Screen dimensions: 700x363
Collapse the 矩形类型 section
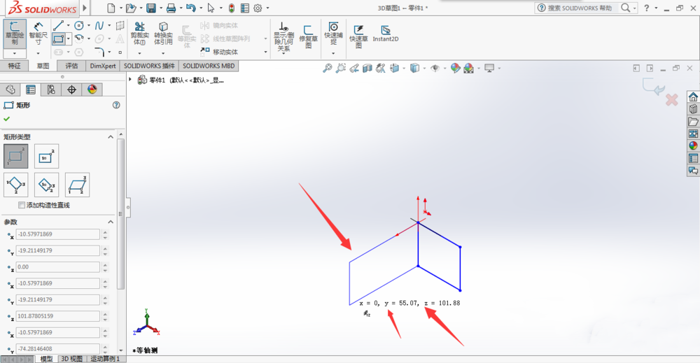(x=111, y=137)
